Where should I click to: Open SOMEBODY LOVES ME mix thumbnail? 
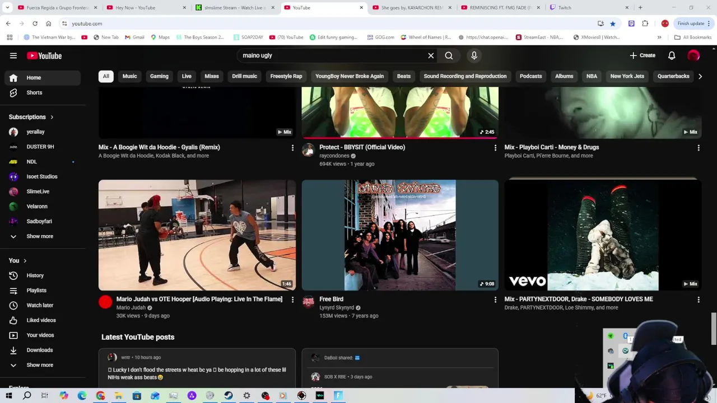(x=603, y=235)
